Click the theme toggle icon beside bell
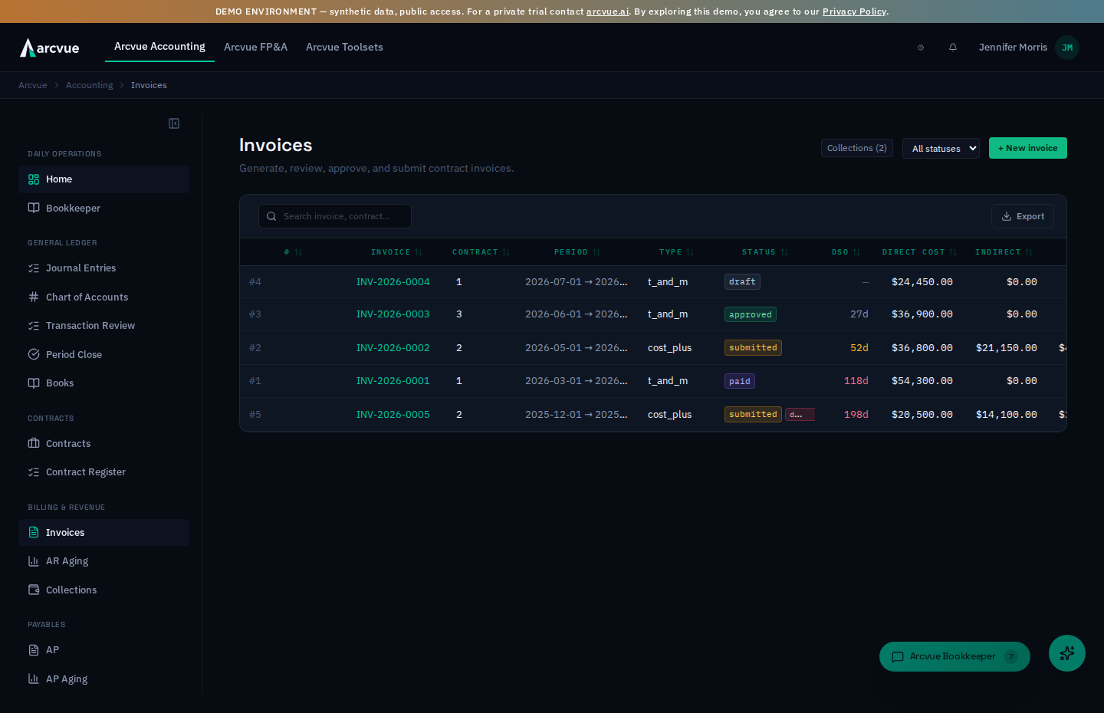The image size is (1104, 713). pos(921,48)
